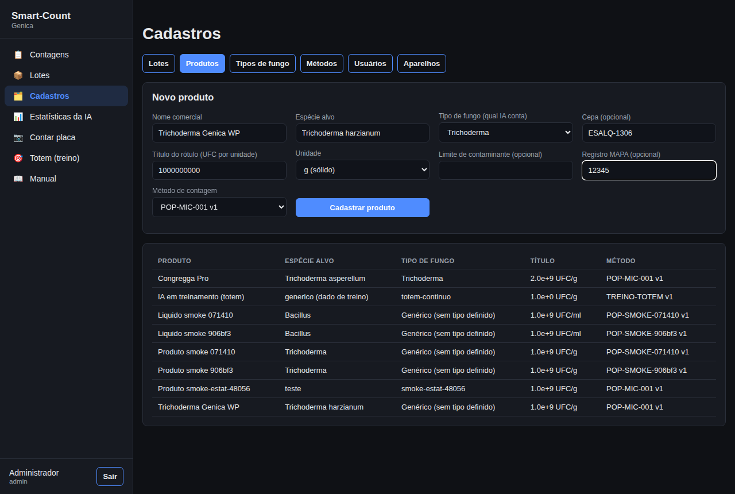Screen dimensions: 735x494
Task: Go to the Métodos tab
Action: (x=322, y=64)
